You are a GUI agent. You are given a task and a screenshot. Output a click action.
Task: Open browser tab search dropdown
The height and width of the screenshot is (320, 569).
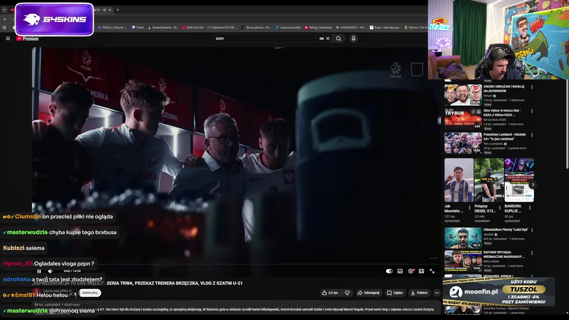tap(4, 10)
